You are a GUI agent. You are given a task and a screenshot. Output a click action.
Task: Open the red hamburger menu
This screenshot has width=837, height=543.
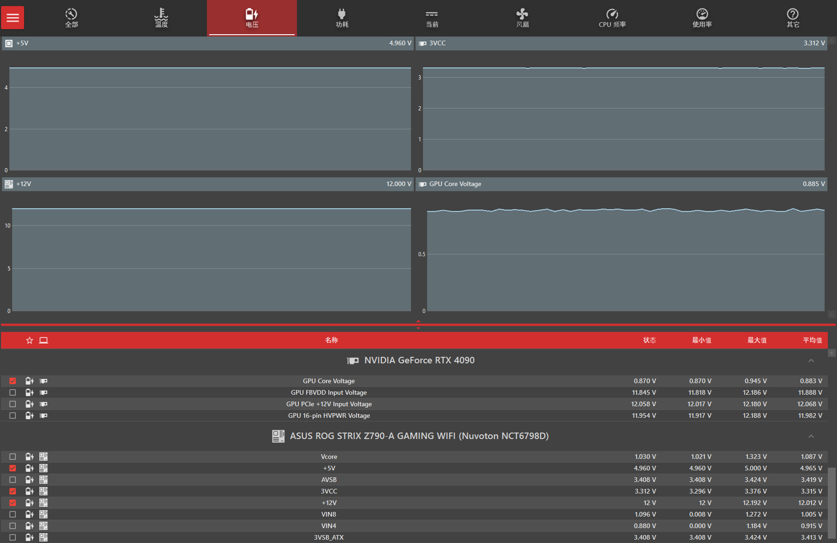click(13, 18)
